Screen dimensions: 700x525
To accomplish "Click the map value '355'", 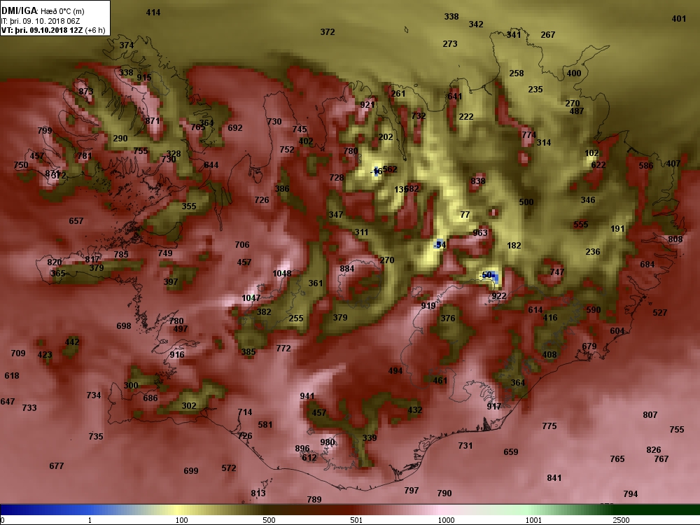I will [x=189, y=206].
